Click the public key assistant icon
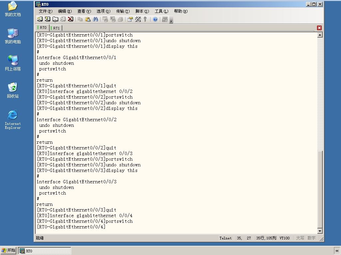The width and height of the screenshot is (341, 255). tap(145, 19)
